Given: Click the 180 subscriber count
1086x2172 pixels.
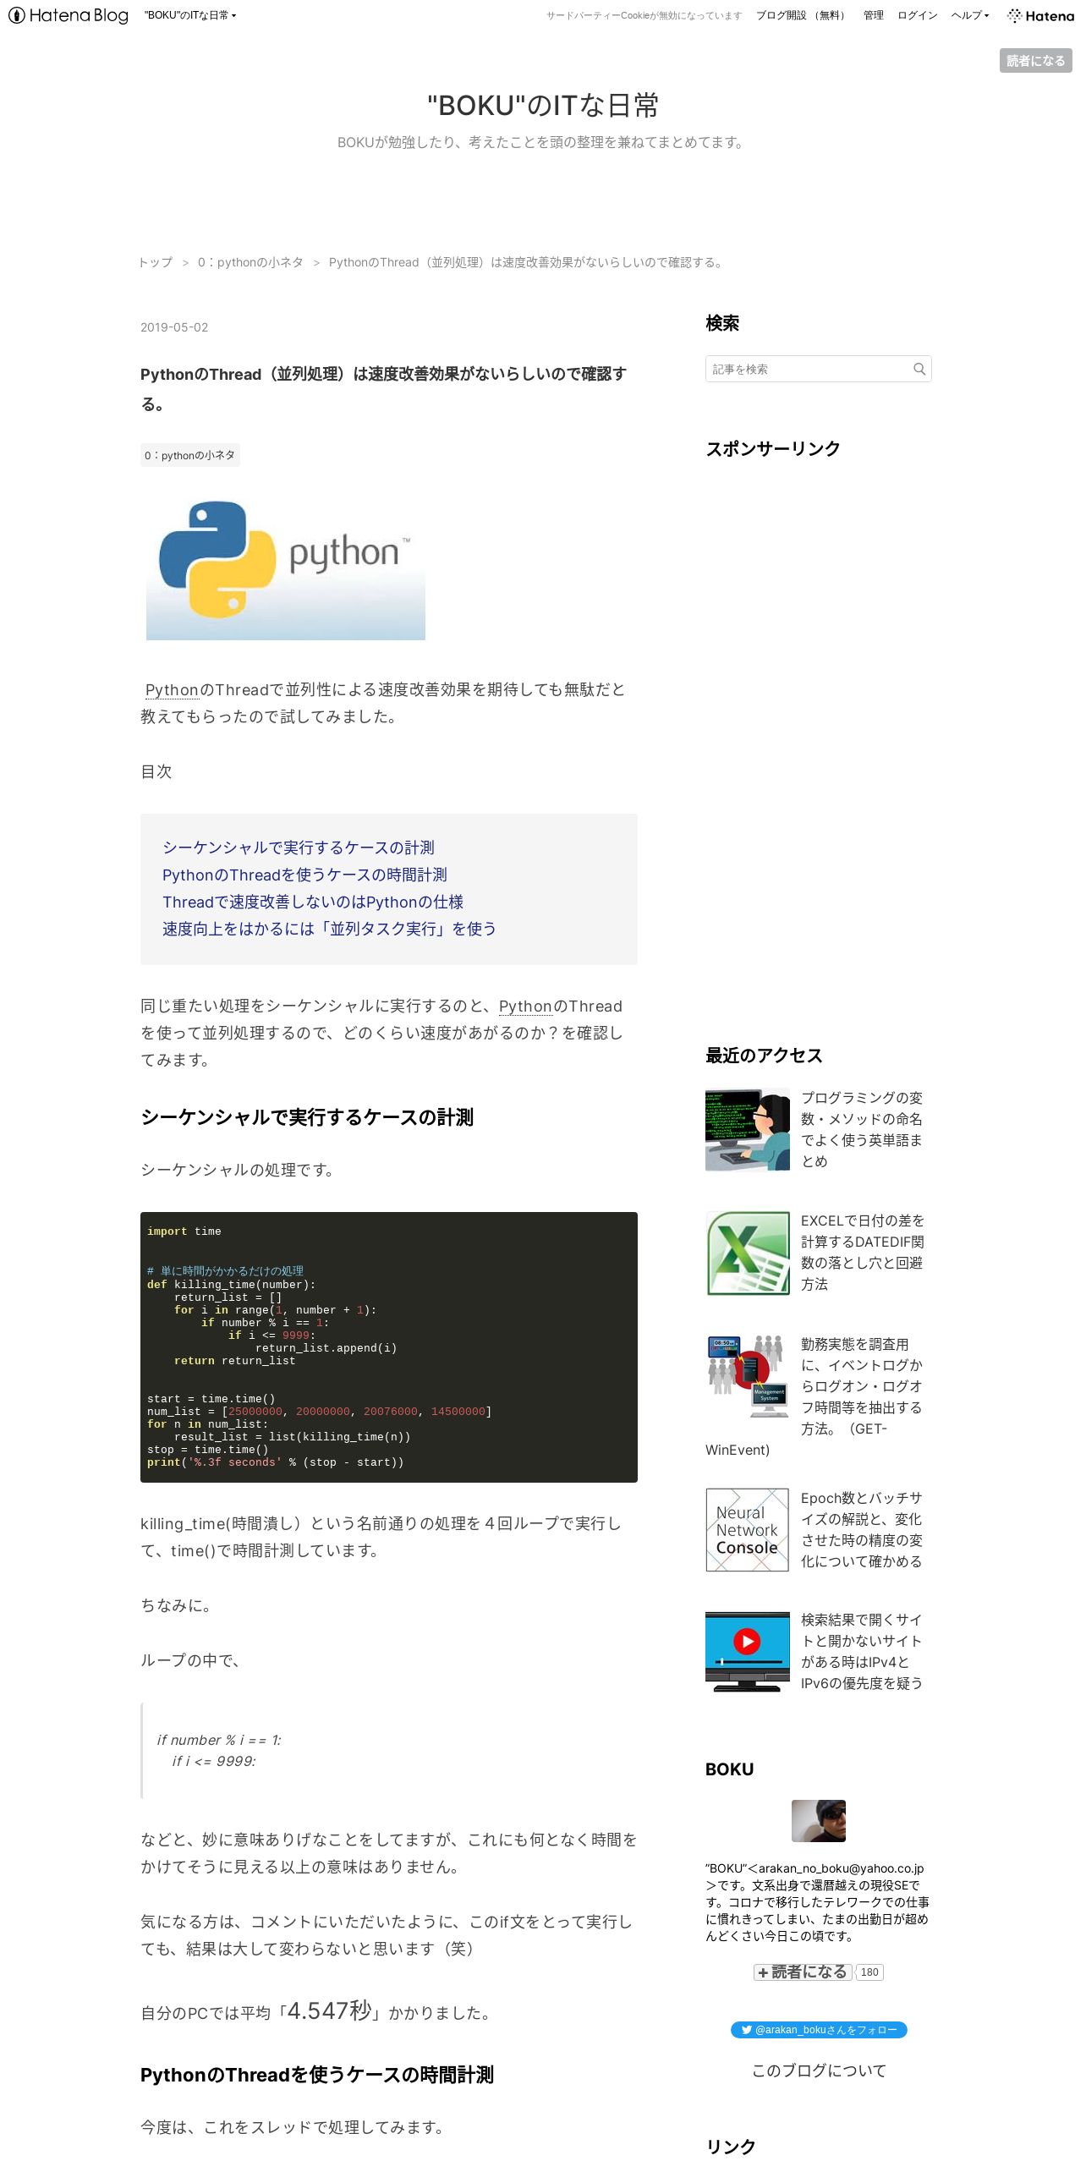Looking at the screenshot, I should pos(869,1972).
